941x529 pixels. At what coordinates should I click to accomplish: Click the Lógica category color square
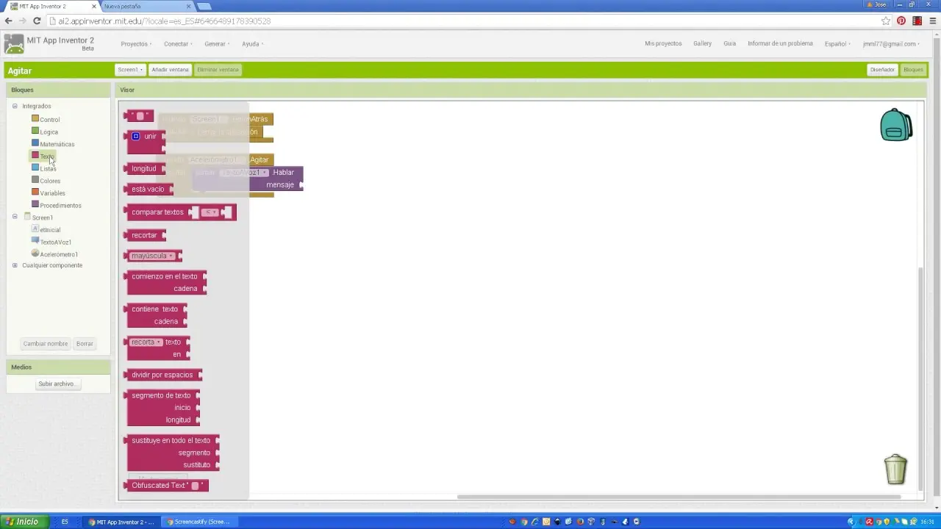pos(35,131)
